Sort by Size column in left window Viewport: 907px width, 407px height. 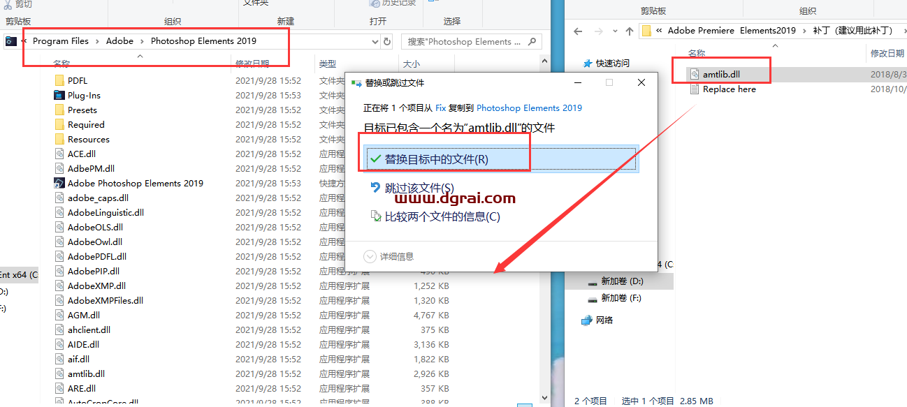[x=412, y=64]
